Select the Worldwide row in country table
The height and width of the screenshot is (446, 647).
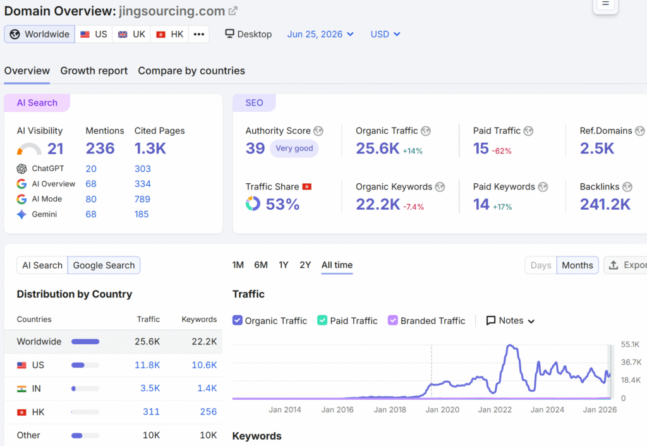[113, 342]
